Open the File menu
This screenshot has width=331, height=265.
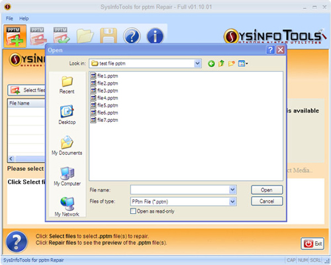click(x=9, y=19)
